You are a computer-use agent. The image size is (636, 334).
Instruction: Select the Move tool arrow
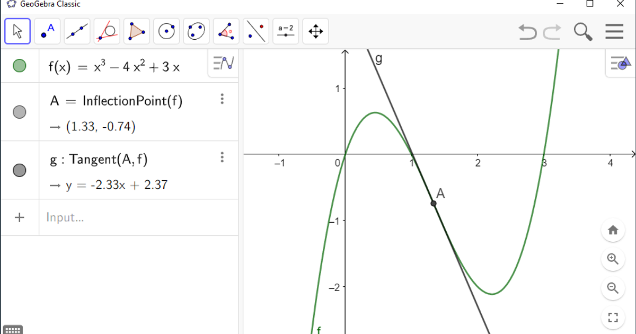point(17,31)
